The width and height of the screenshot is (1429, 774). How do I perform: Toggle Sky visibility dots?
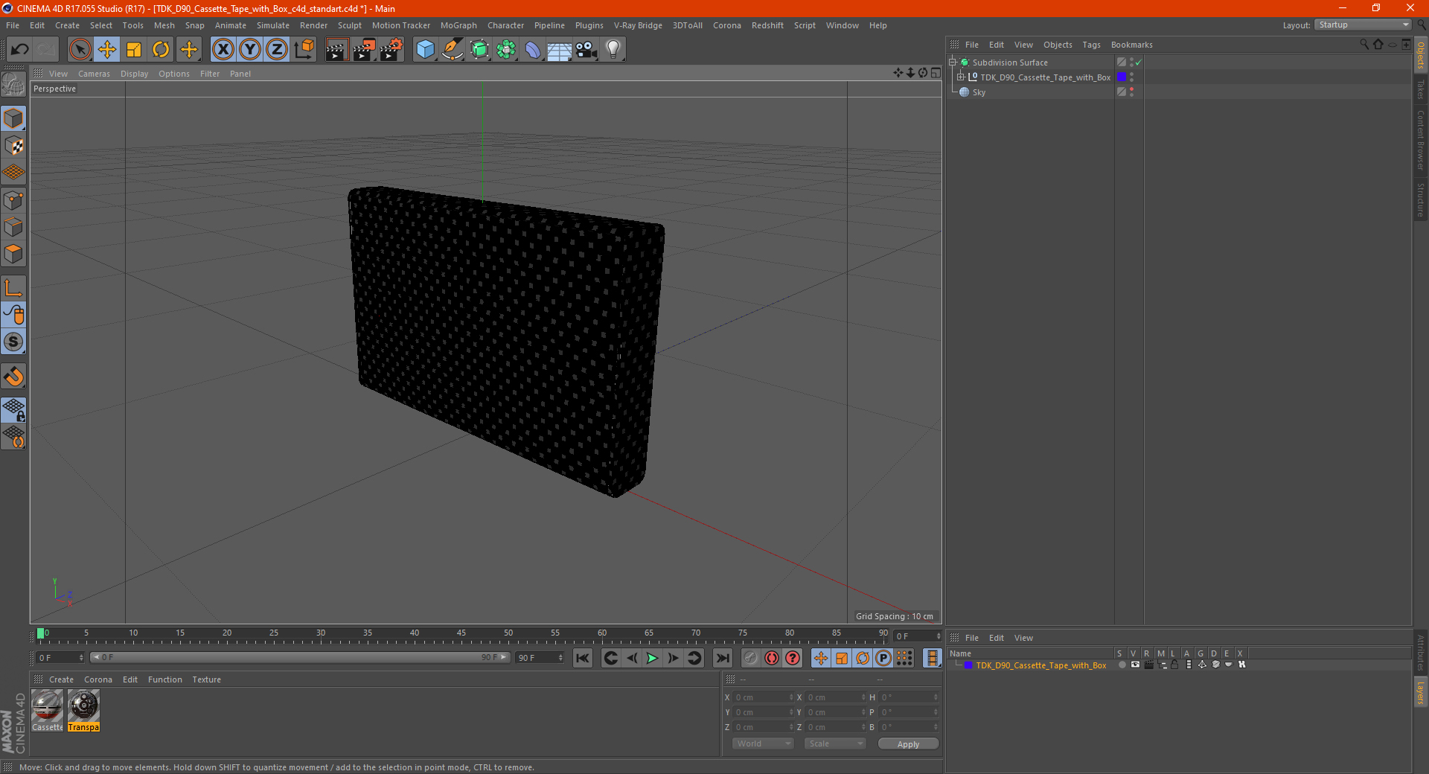tap(1131, 92)
